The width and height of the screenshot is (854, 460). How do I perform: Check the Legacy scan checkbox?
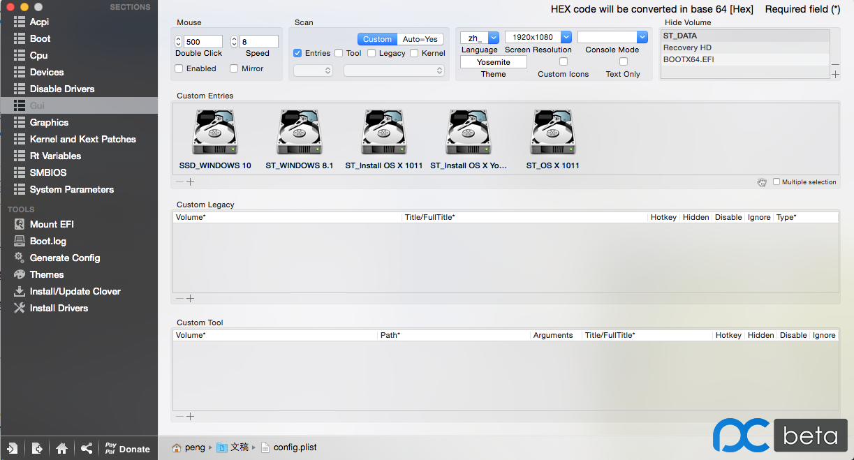click(371, 53)
